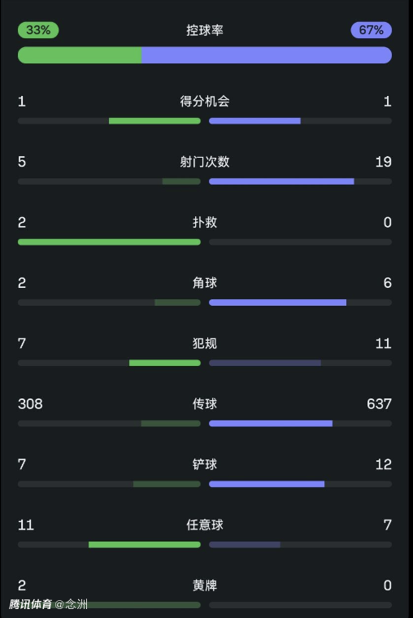The image size is (413, 618).
Task: Click the purple 67% possession badge
Action: pyautogui.click(x=372, y=30)
